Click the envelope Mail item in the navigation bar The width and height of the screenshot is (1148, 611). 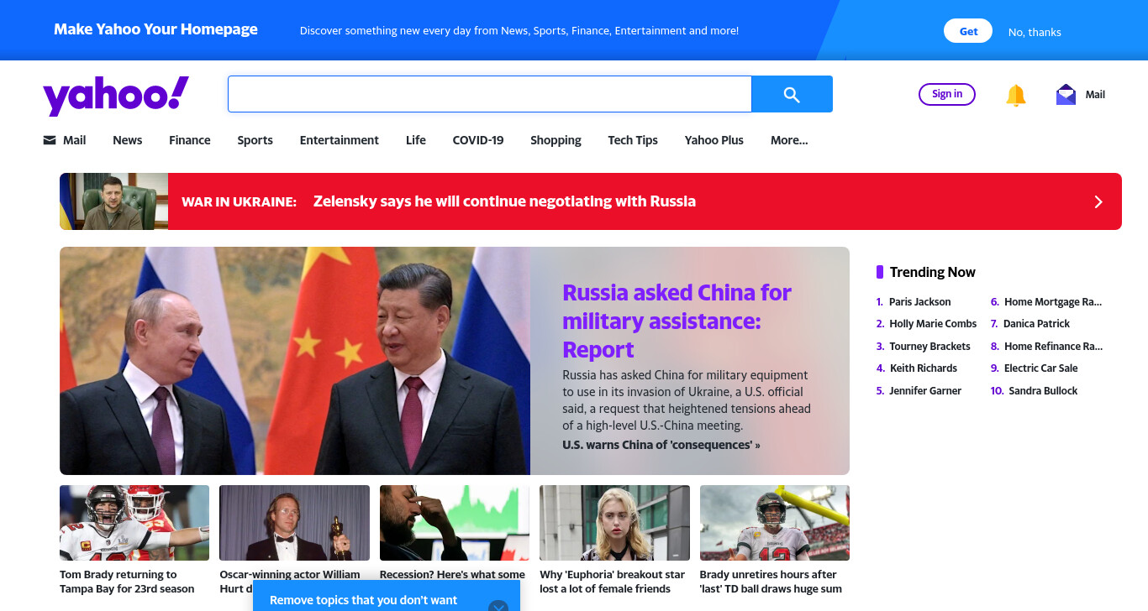(65, 140)
